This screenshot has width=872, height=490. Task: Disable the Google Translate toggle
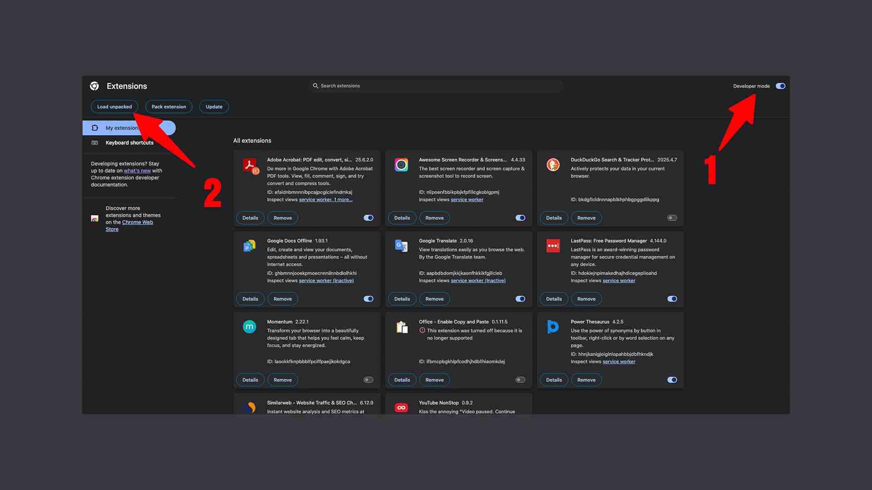pyautogui.click(x=520, y=299)
